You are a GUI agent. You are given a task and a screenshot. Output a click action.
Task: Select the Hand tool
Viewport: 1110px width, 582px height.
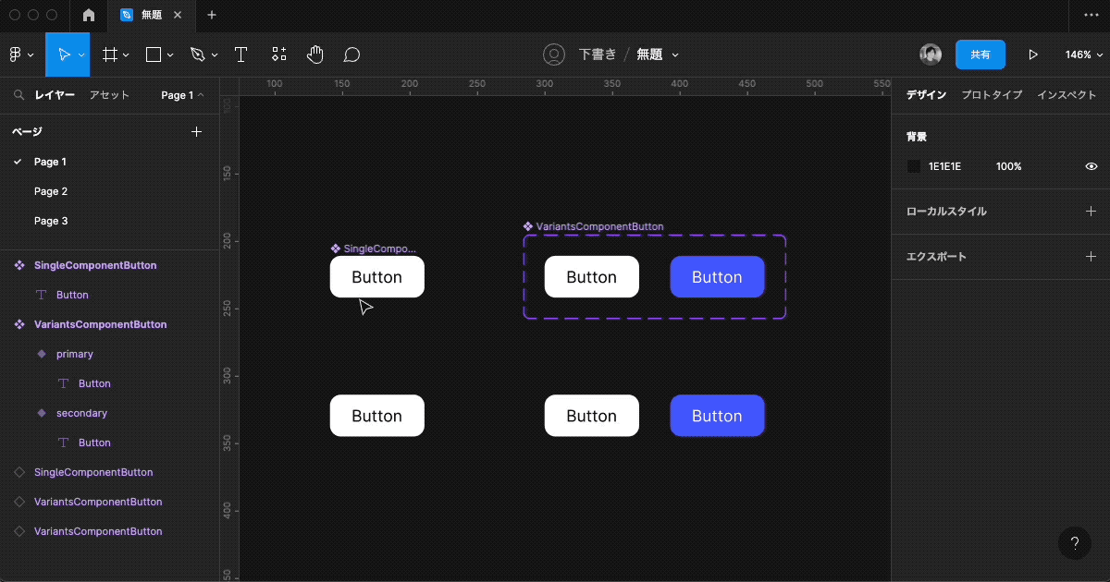(x=315, y=55)
